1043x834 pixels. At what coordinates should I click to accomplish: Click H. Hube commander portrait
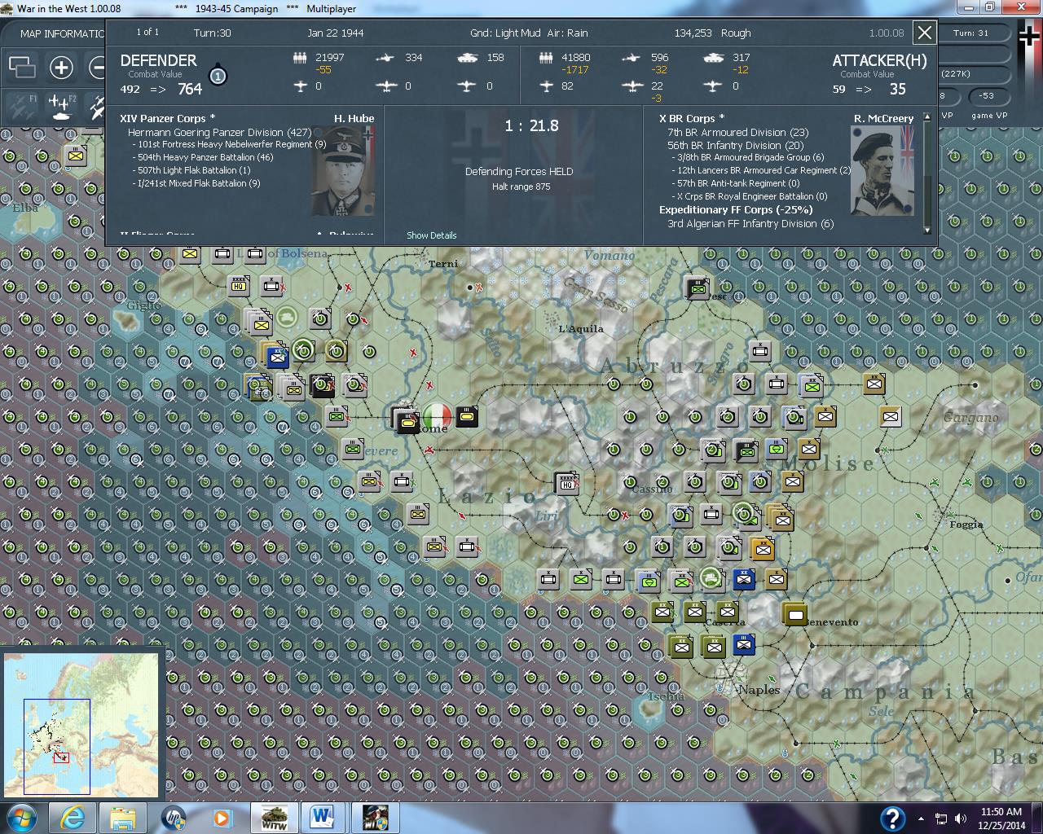coord(343,171)
